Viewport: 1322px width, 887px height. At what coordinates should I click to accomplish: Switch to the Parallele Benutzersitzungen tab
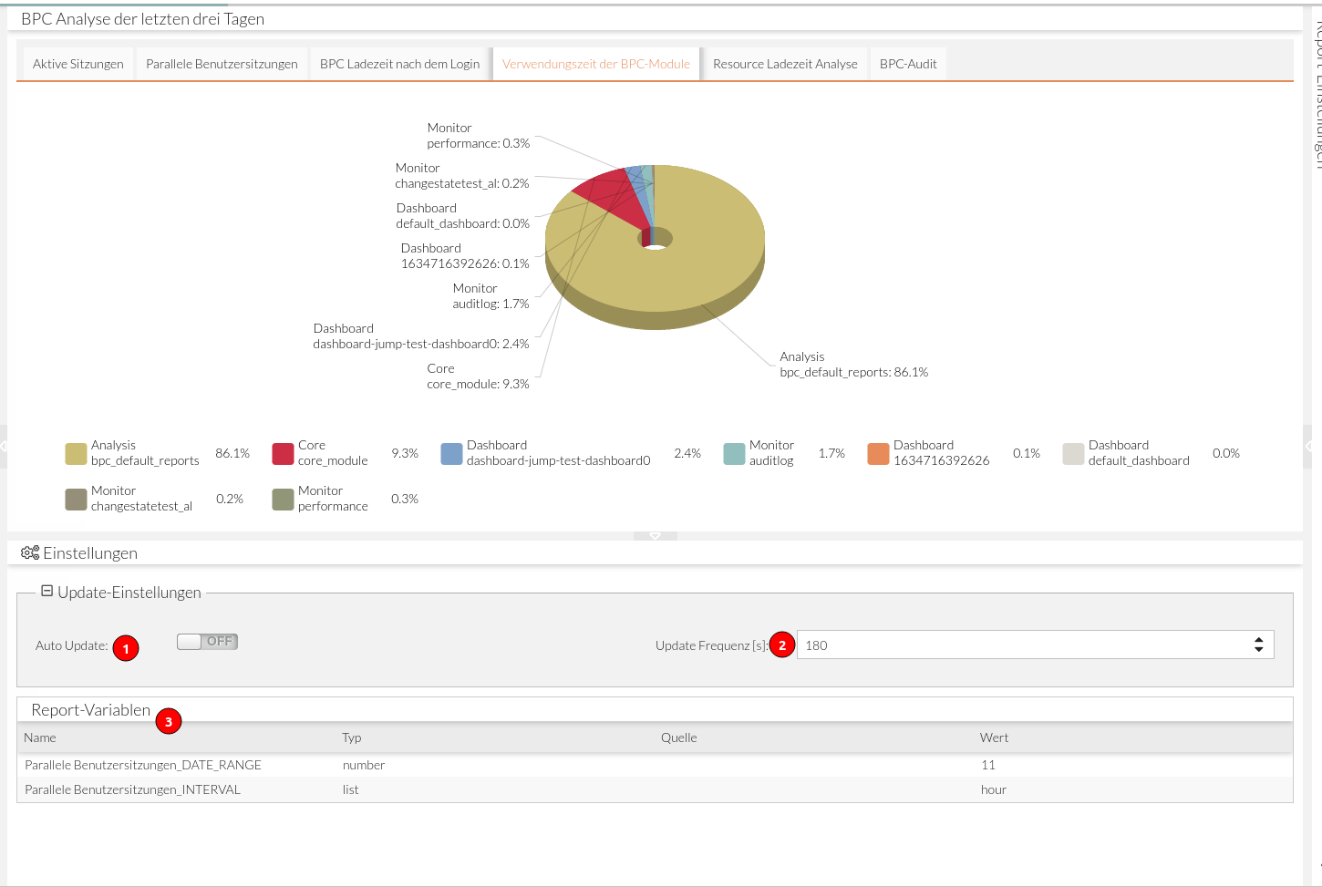point(222,64)
